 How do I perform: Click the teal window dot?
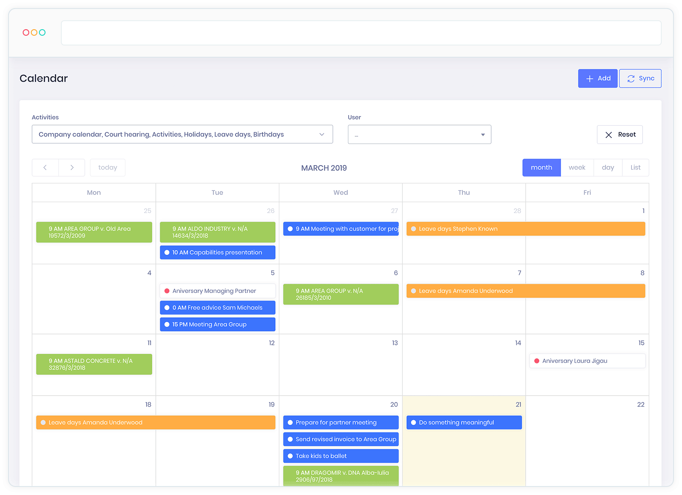pyautogui.click(x=42, y=32)
